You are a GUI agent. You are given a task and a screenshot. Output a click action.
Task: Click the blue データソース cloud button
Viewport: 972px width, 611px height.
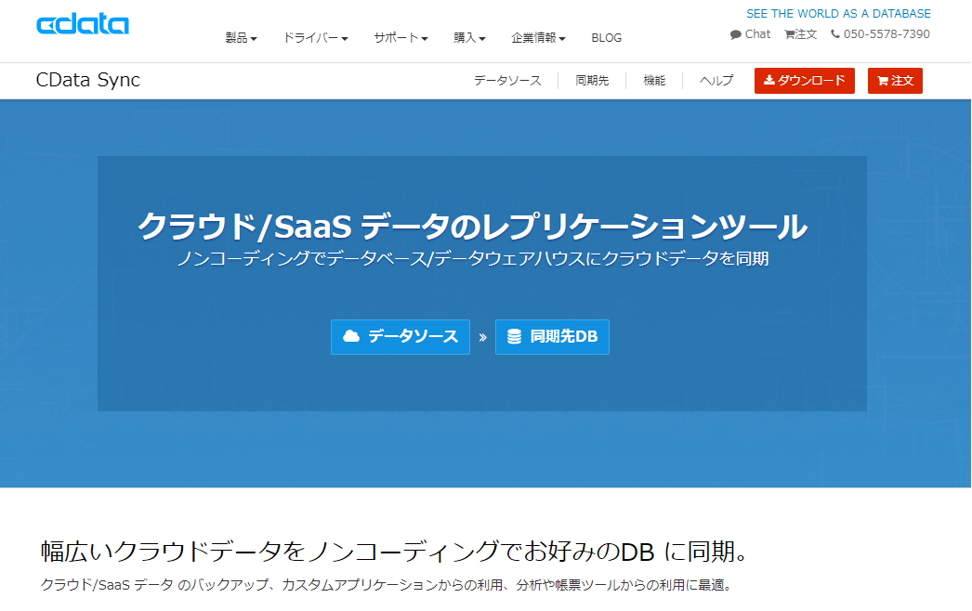(x=400, y=336)
